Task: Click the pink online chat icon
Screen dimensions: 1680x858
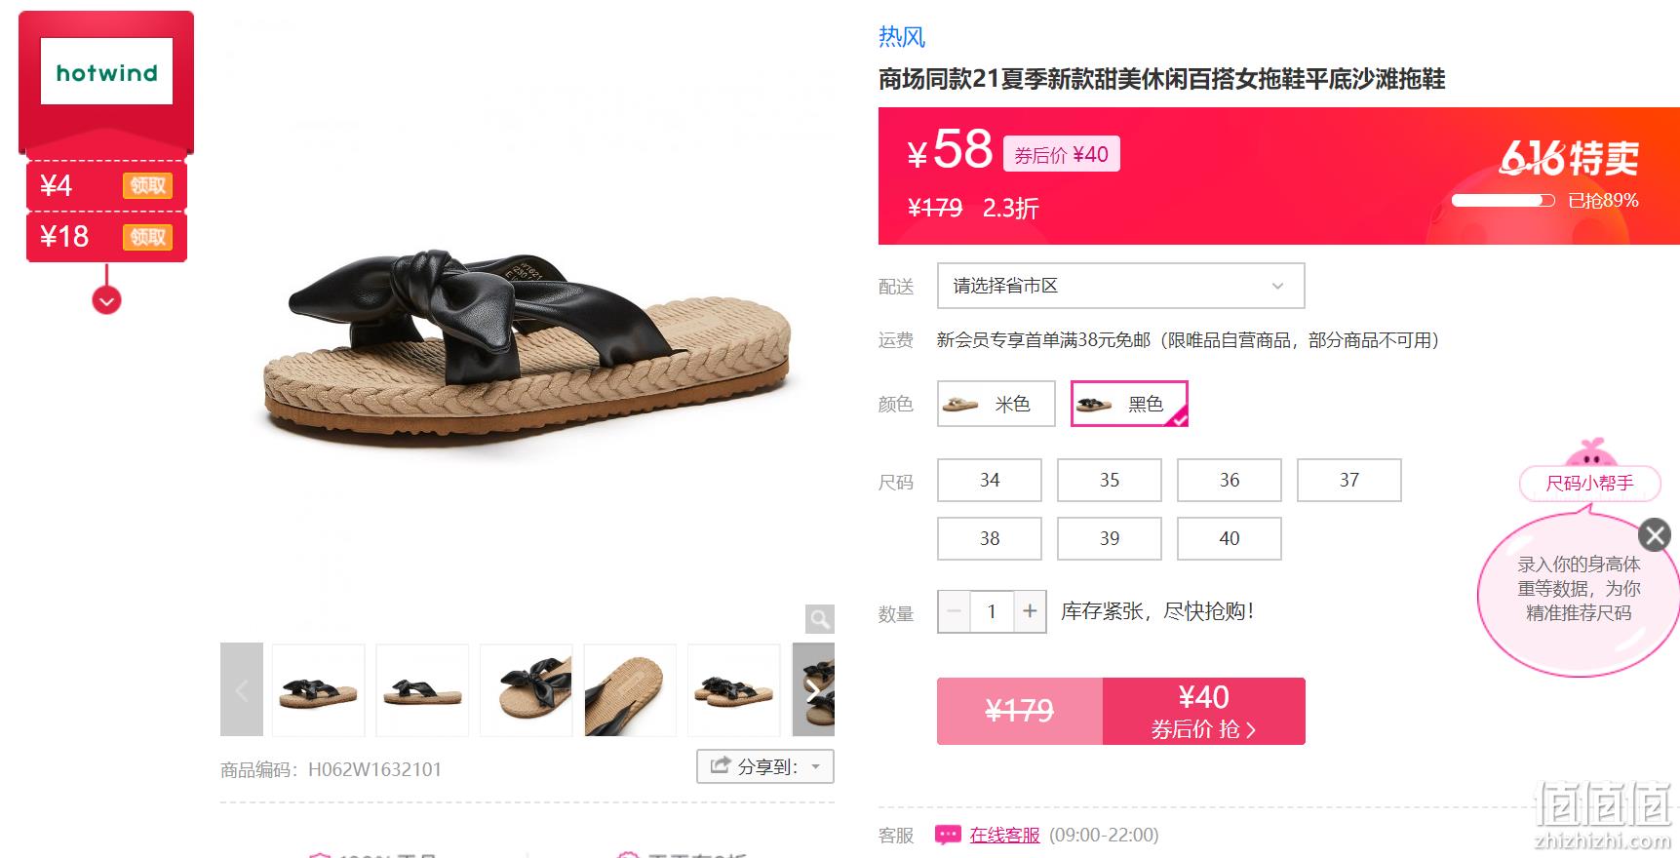Action: point(948,836)
